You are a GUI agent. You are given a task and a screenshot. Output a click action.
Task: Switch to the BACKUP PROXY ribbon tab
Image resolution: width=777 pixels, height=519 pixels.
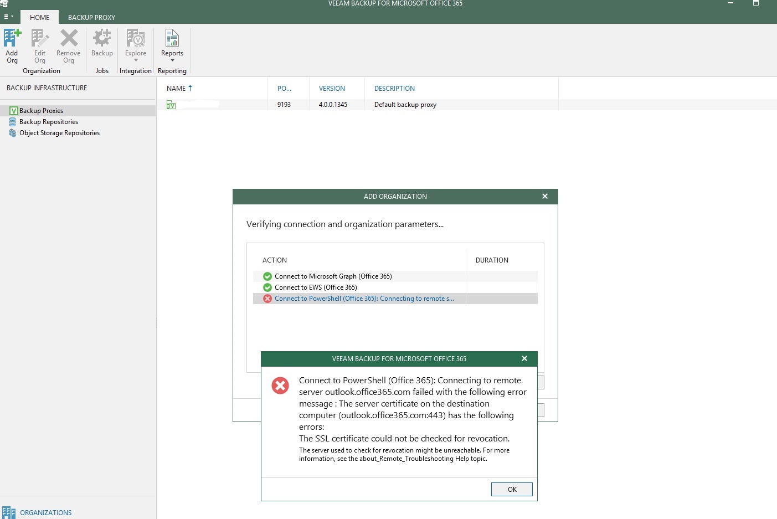[x=91, y=17]
